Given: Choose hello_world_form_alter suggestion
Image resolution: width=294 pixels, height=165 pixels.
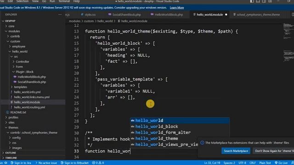Looking at the screenshot, I should [180, 132].
